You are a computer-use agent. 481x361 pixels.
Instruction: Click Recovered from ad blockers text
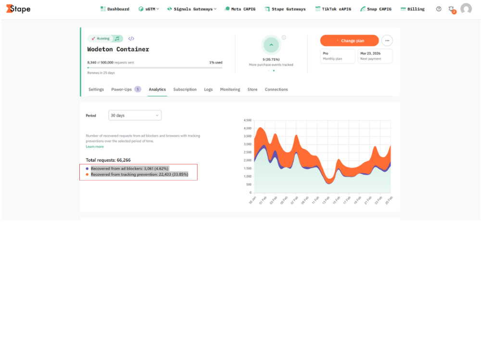[x=130, y=168]
